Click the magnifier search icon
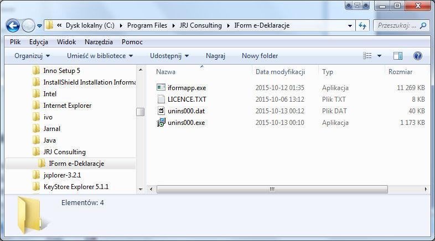435x241 pixels. [x=423, y=25]
